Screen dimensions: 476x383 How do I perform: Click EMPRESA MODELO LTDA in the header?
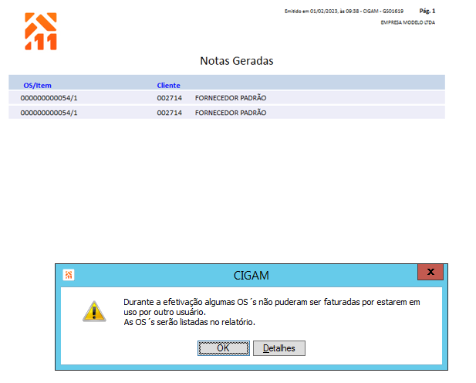click(407, 22)
